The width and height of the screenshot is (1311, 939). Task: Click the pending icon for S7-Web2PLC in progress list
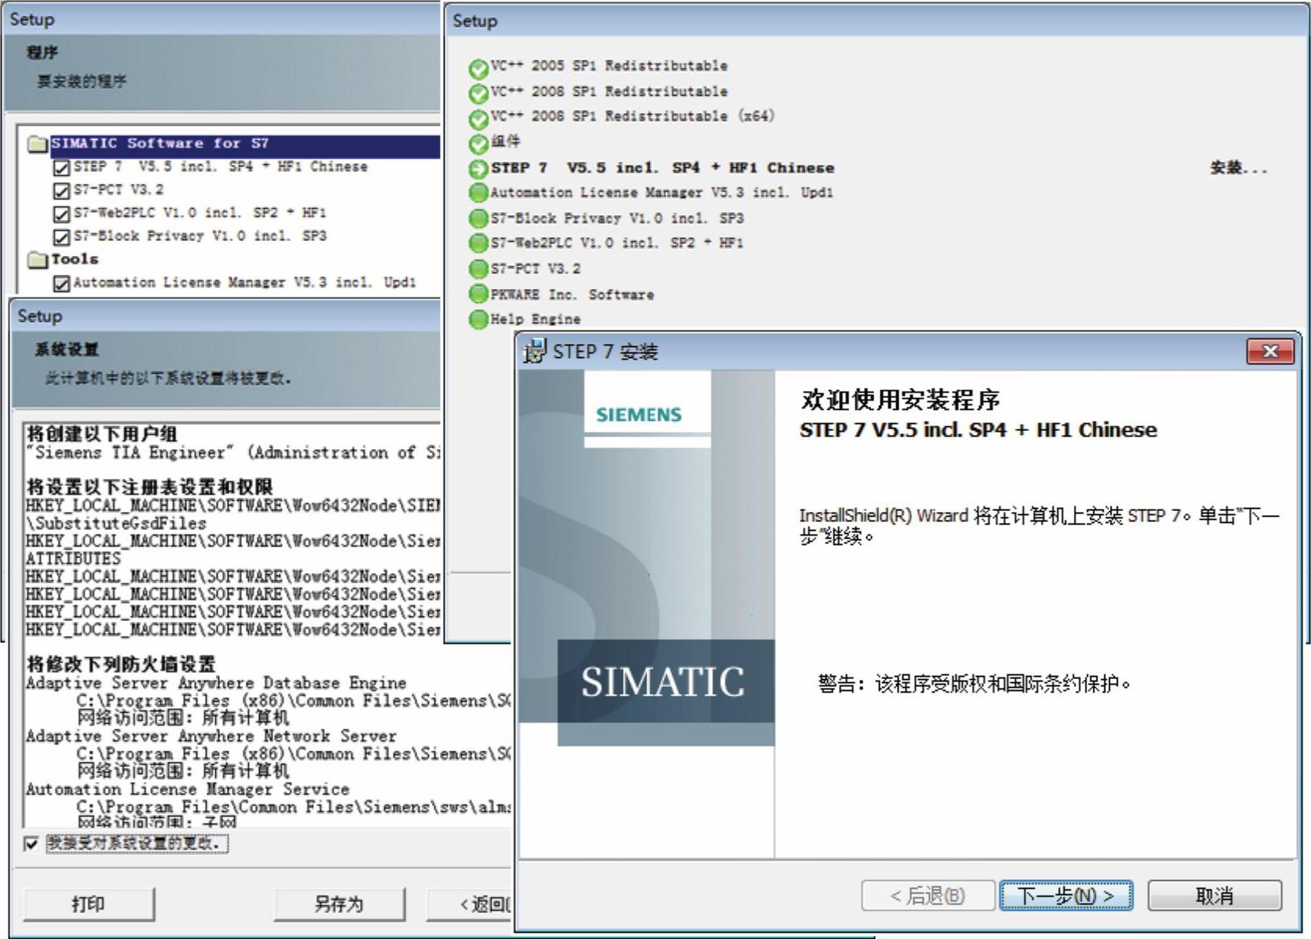pyautogui.click(x=478, y=243)
